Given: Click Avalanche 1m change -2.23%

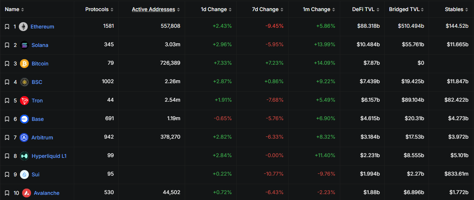Looking at the screenshot, I should point(326,192).
